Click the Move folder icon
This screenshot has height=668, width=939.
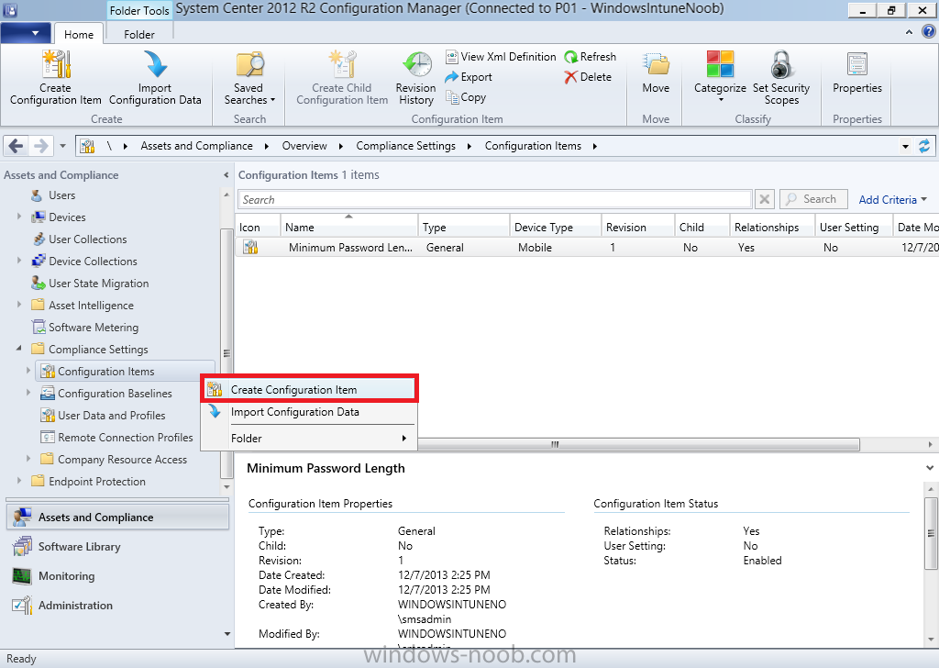pyautogui.click(x=657, y=65)
